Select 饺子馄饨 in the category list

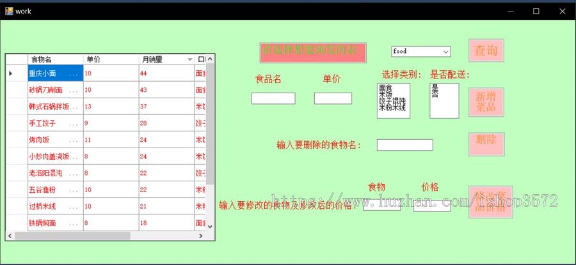coord(392,101)
